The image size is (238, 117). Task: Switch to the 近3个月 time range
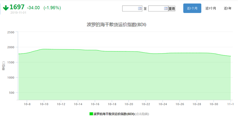point(210,8)
